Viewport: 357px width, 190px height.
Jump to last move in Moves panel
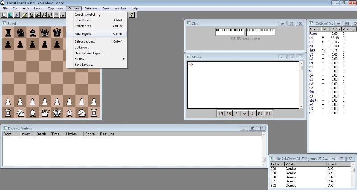269,113
